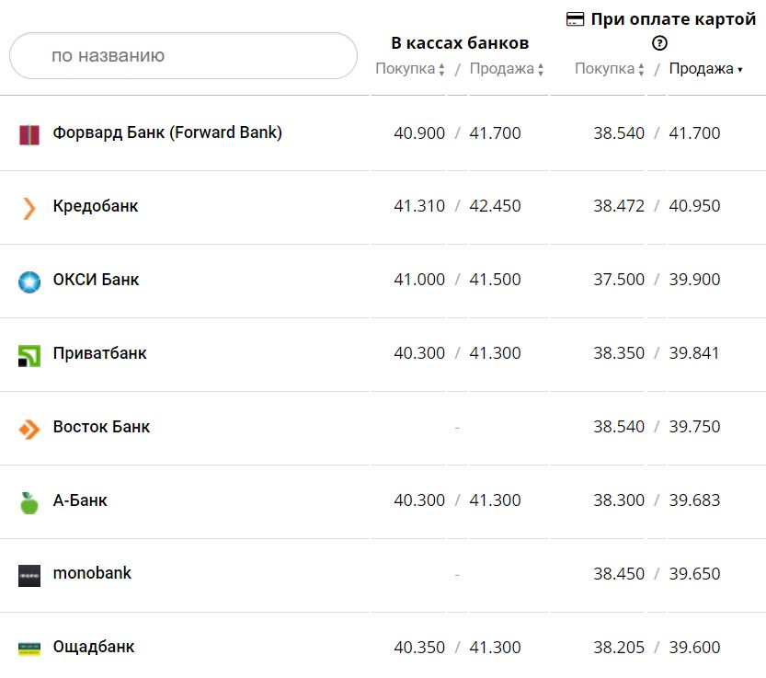Click the monobank black logo icon
Viewport: 766px width, 678px height.
click(29, 575)
